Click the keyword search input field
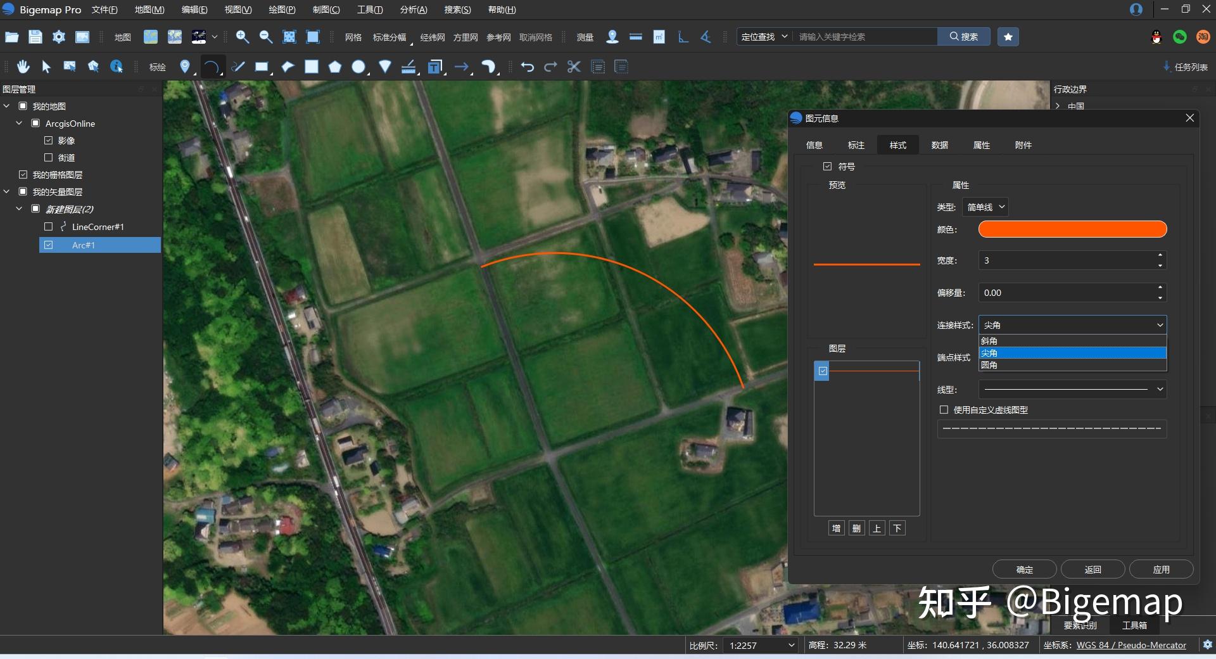The width and height of the screenshot is (1216, 659). point(865,36)
